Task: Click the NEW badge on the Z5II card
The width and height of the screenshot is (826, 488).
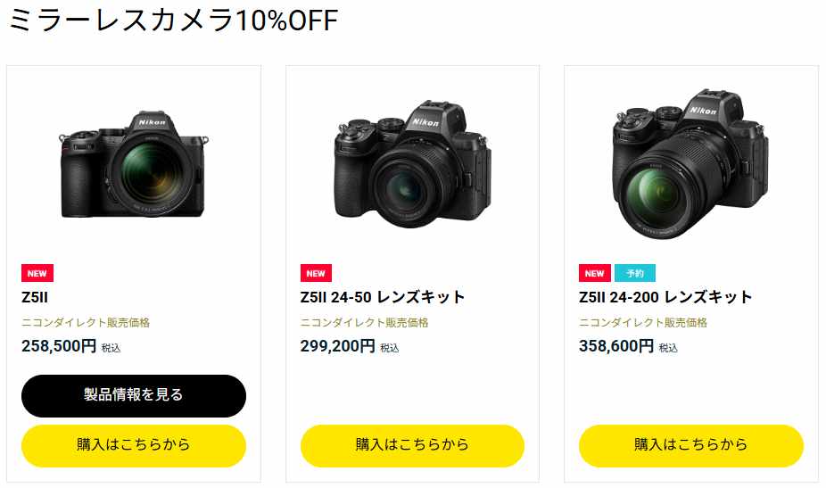Action: pos(37,273)
